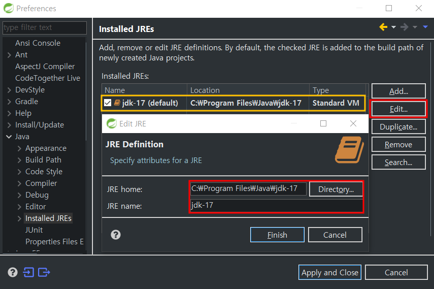434x289 pixels.
Task: Click the back arrow in Installed JREs header
Action: pos(383,27)
